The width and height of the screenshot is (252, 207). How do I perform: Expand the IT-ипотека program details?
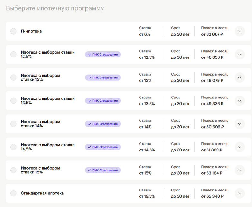click(x=239, y=31)
